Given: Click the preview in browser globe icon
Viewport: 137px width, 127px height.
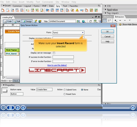Looking at the screenshot, I should coord(83,22).
